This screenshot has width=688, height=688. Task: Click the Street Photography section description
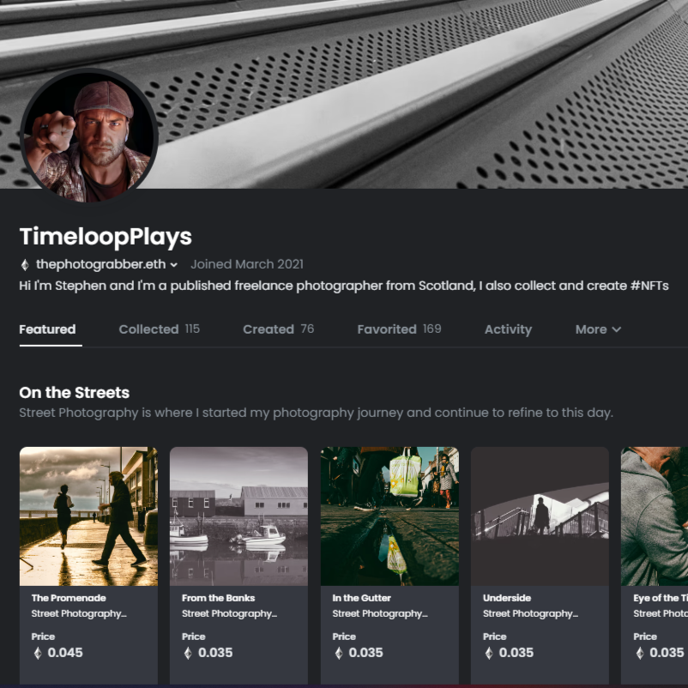coord(316,413)
